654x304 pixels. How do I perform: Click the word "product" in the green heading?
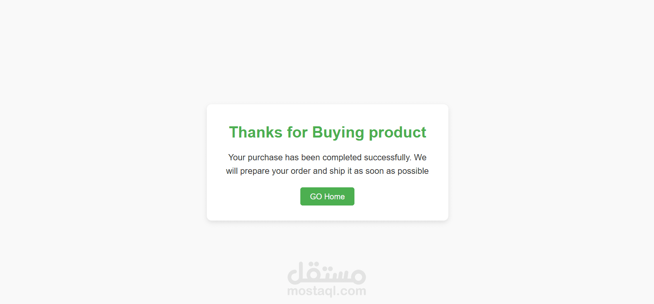(x=397, y=133)
